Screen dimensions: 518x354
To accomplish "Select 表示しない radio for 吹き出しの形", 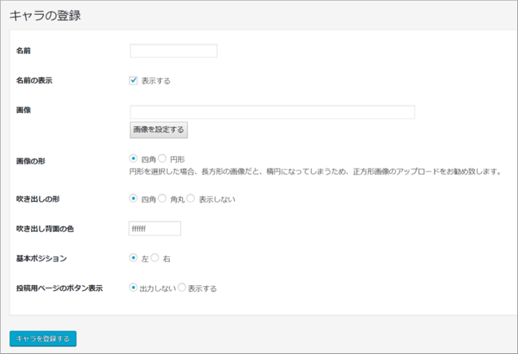I will coord(191,198).
